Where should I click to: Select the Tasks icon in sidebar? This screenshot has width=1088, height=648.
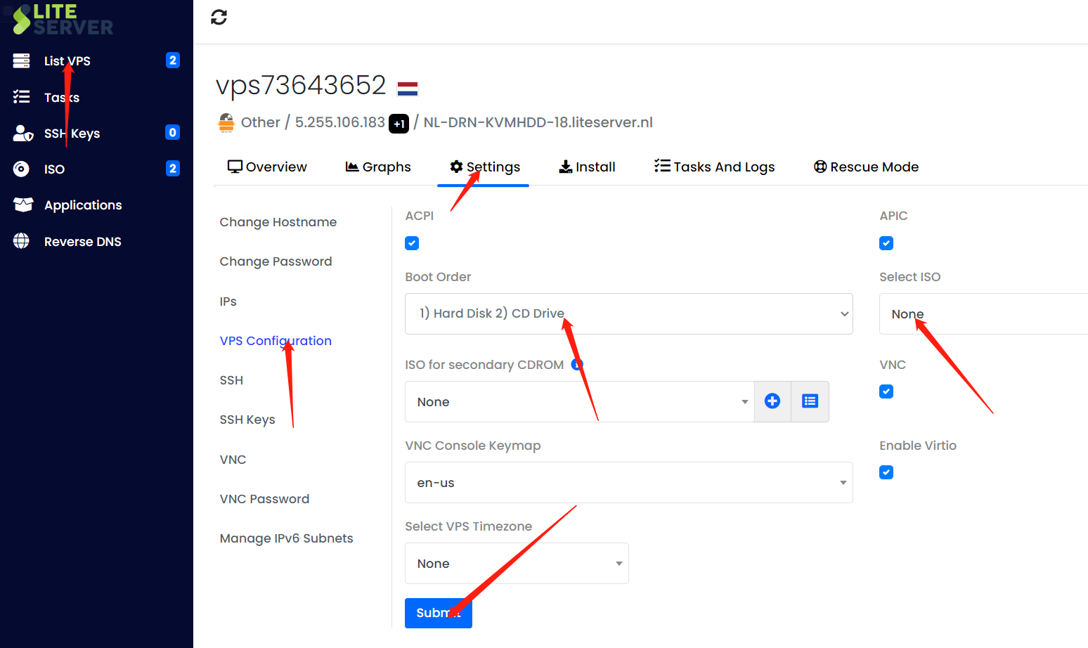(22, 96)
